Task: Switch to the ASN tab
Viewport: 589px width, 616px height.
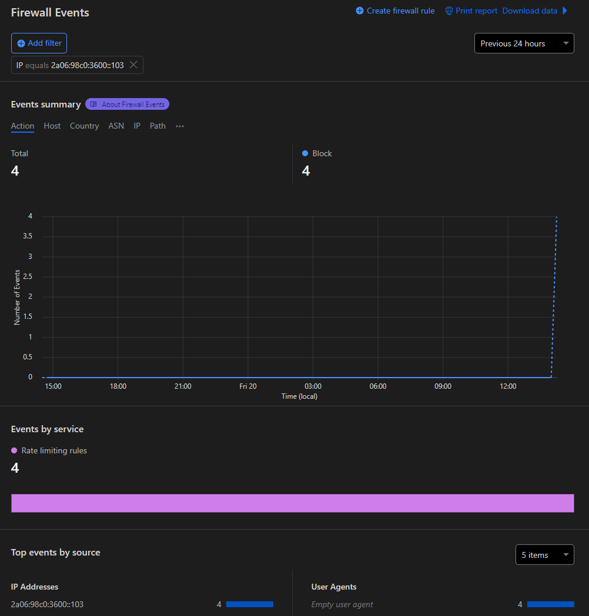Action: point(116,126)
